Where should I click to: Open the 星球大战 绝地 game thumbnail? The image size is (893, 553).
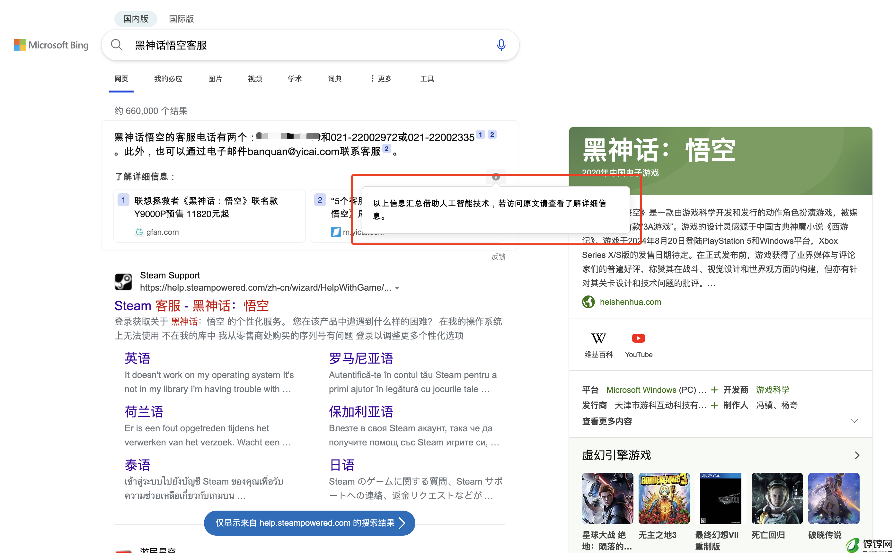(x=608, y=498)
